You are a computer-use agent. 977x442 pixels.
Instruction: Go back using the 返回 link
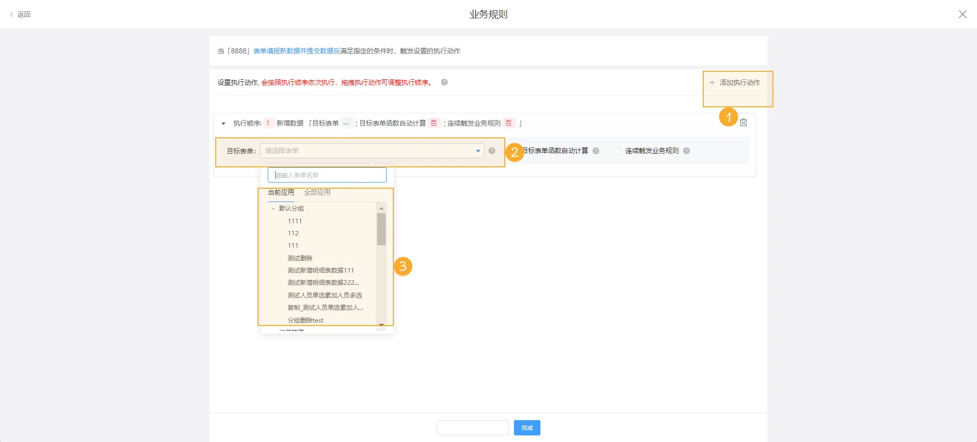point(20,14)
